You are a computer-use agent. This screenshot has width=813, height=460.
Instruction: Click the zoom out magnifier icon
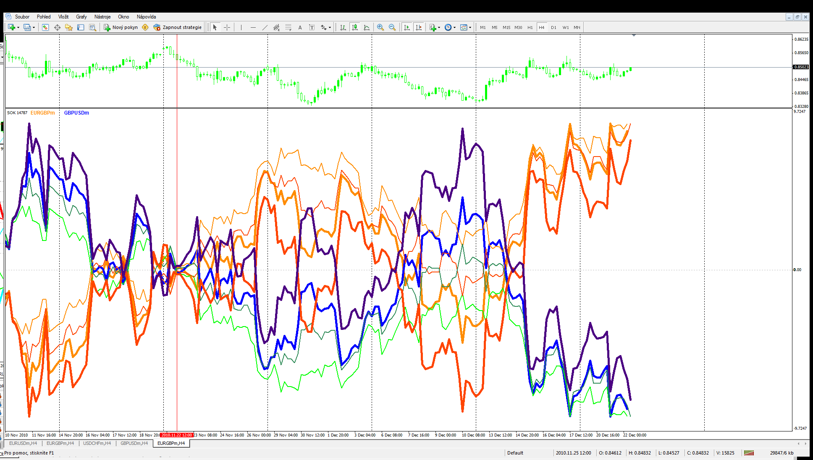(x=392, y=27)
